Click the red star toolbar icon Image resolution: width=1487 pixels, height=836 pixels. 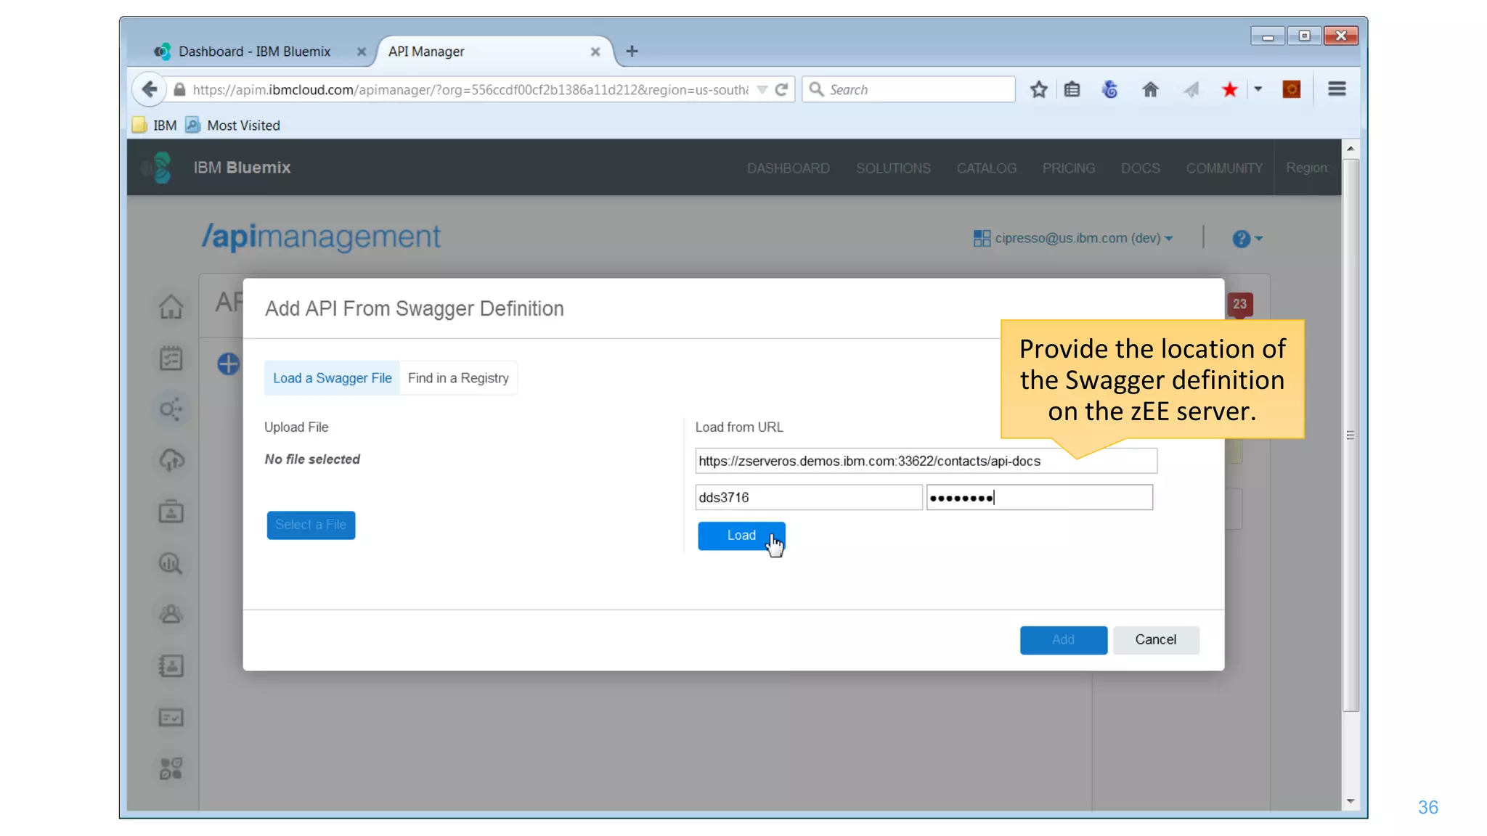point(1229,89)
